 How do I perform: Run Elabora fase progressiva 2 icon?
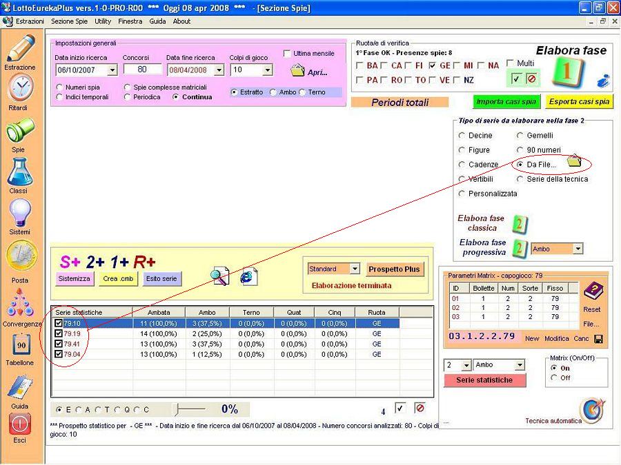519,249
